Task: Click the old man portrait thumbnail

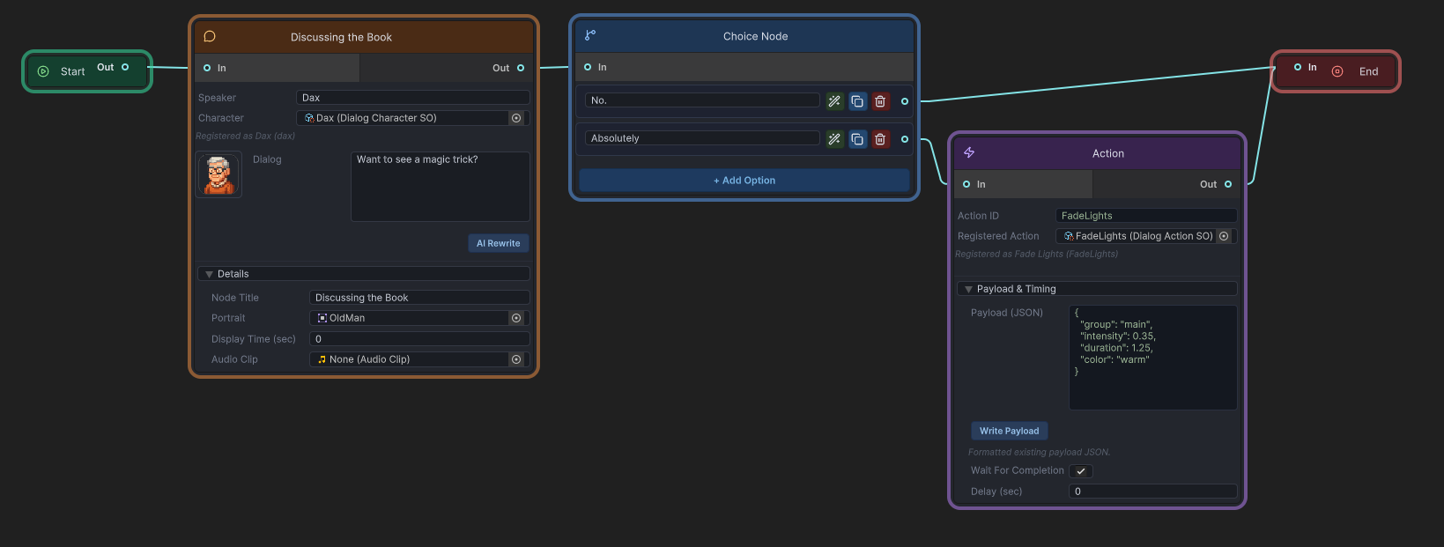Action: pyautogui.click(x=218, y=174)
